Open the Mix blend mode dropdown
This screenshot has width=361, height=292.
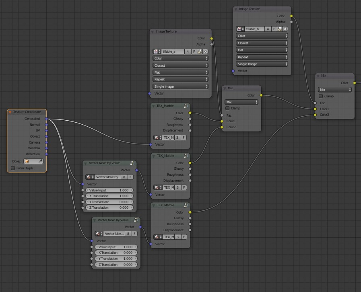pyautogui.click(x=241, y=102)
